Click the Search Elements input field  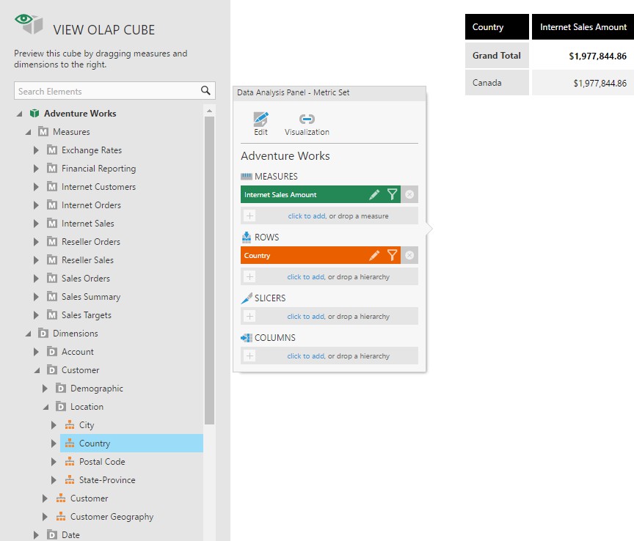(106, 91)
